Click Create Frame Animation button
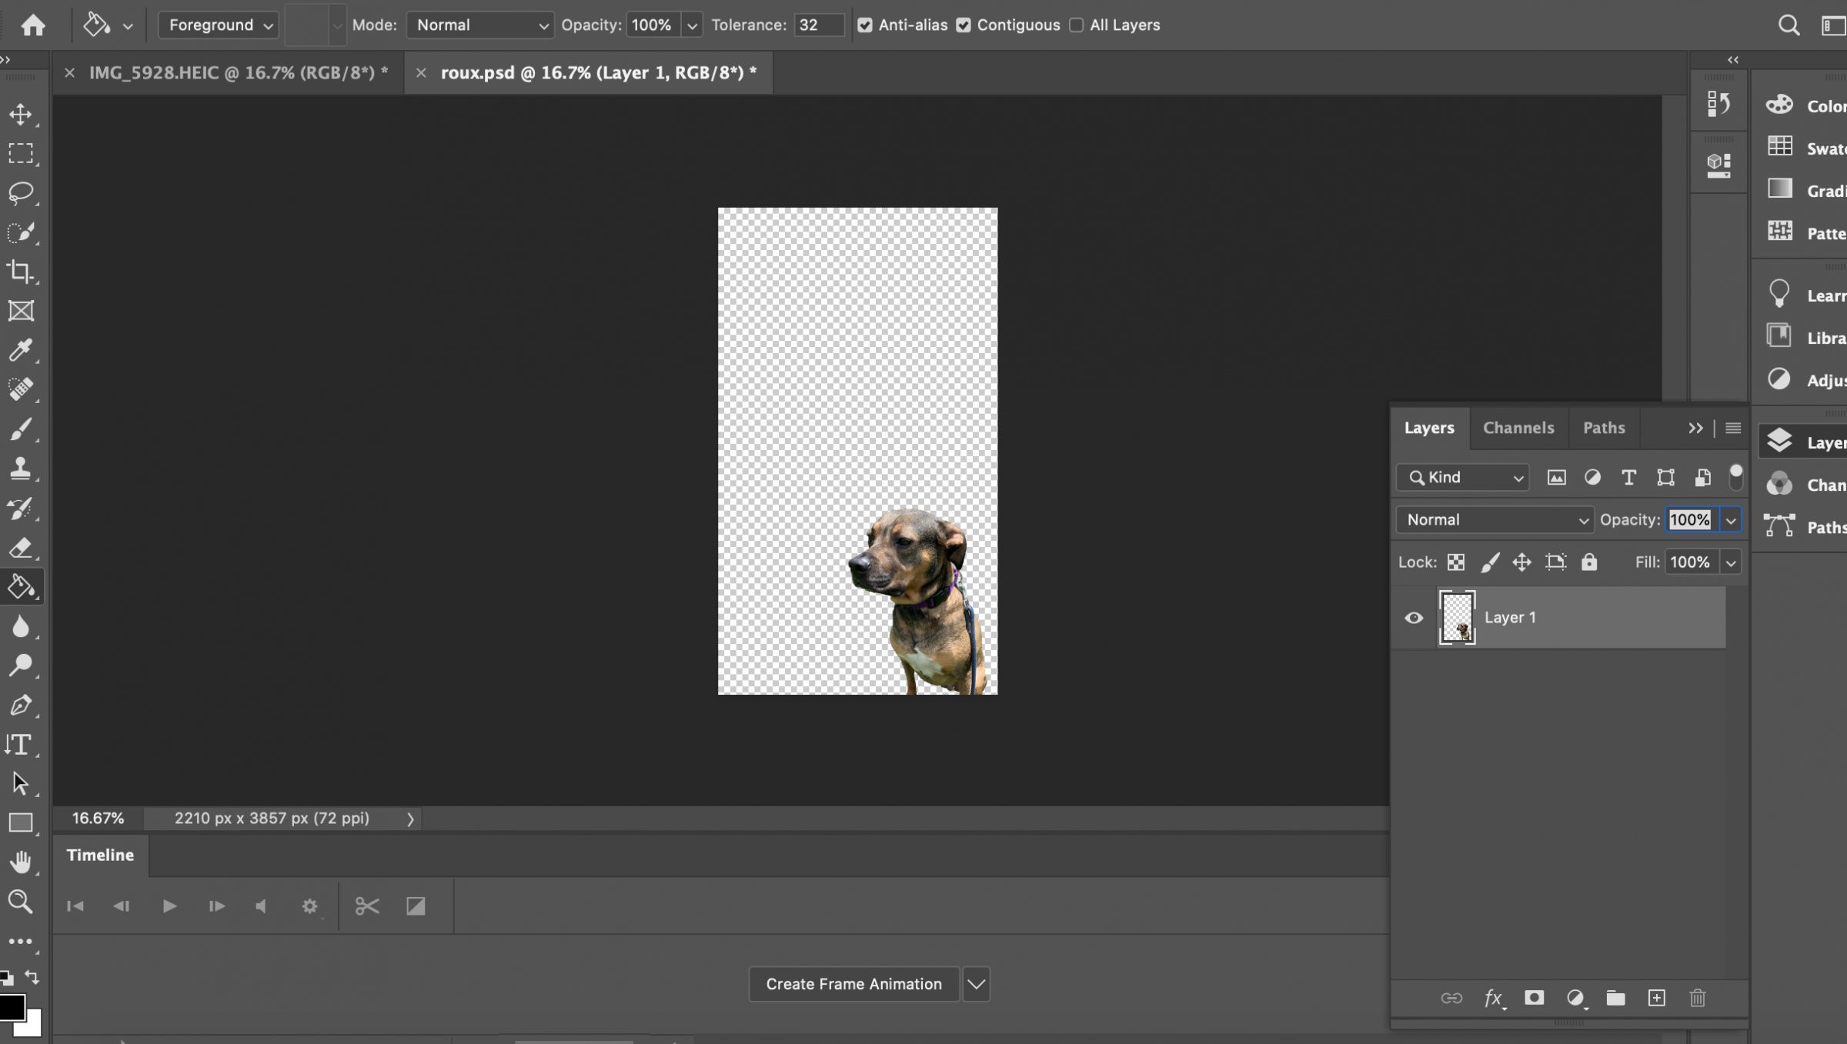This screenshot has width=1847, height=1044. [853, 983]
